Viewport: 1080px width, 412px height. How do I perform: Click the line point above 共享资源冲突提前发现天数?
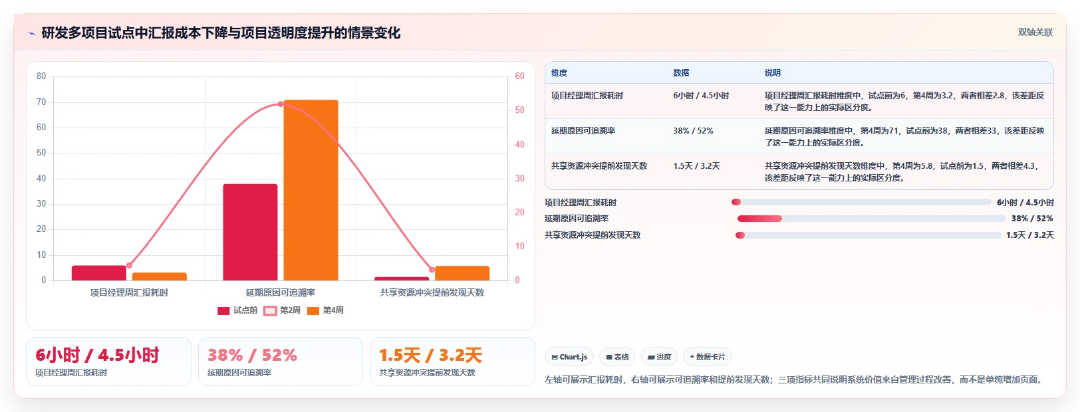point(432,269)
